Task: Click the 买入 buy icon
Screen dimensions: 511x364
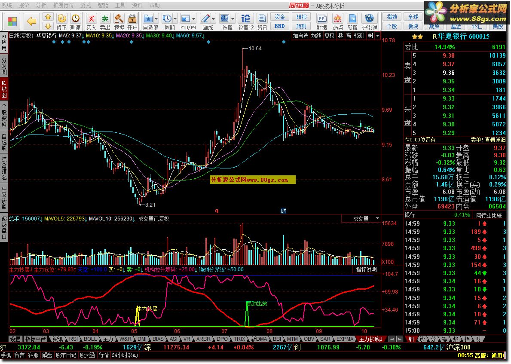Action: point(91,22)
